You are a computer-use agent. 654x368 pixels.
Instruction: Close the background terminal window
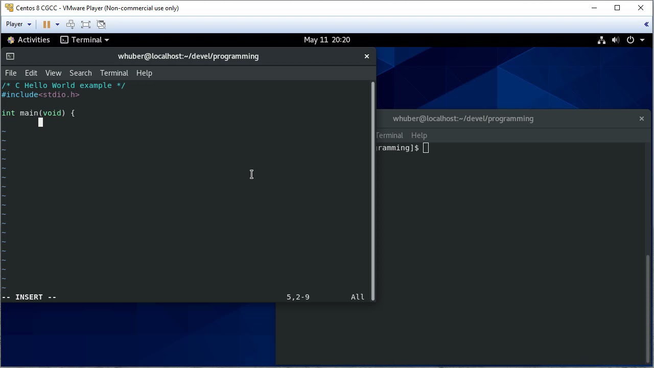pyautogui.click(x=642, y=119)
